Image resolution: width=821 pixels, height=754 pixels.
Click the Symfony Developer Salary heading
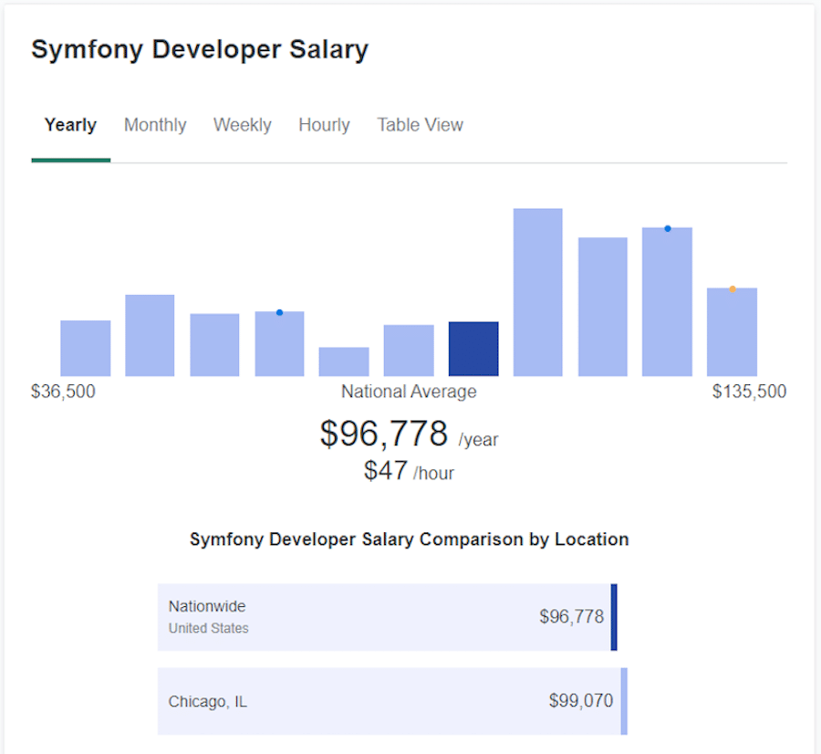pyautogui.click(x=200, y=49)
